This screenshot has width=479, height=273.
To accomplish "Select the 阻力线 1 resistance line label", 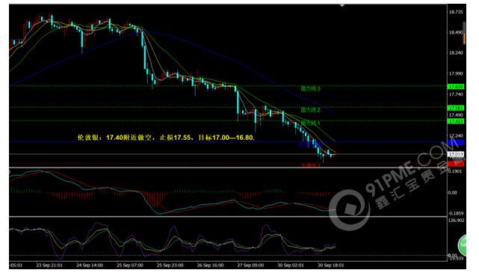I will tap(310, 123).
